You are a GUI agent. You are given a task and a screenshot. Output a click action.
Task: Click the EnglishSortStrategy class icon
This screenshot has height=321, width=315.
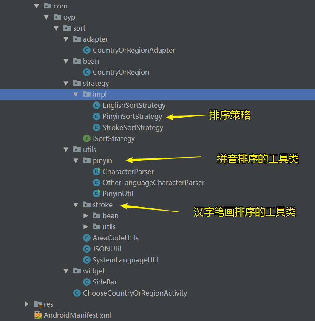pos(96,105)
